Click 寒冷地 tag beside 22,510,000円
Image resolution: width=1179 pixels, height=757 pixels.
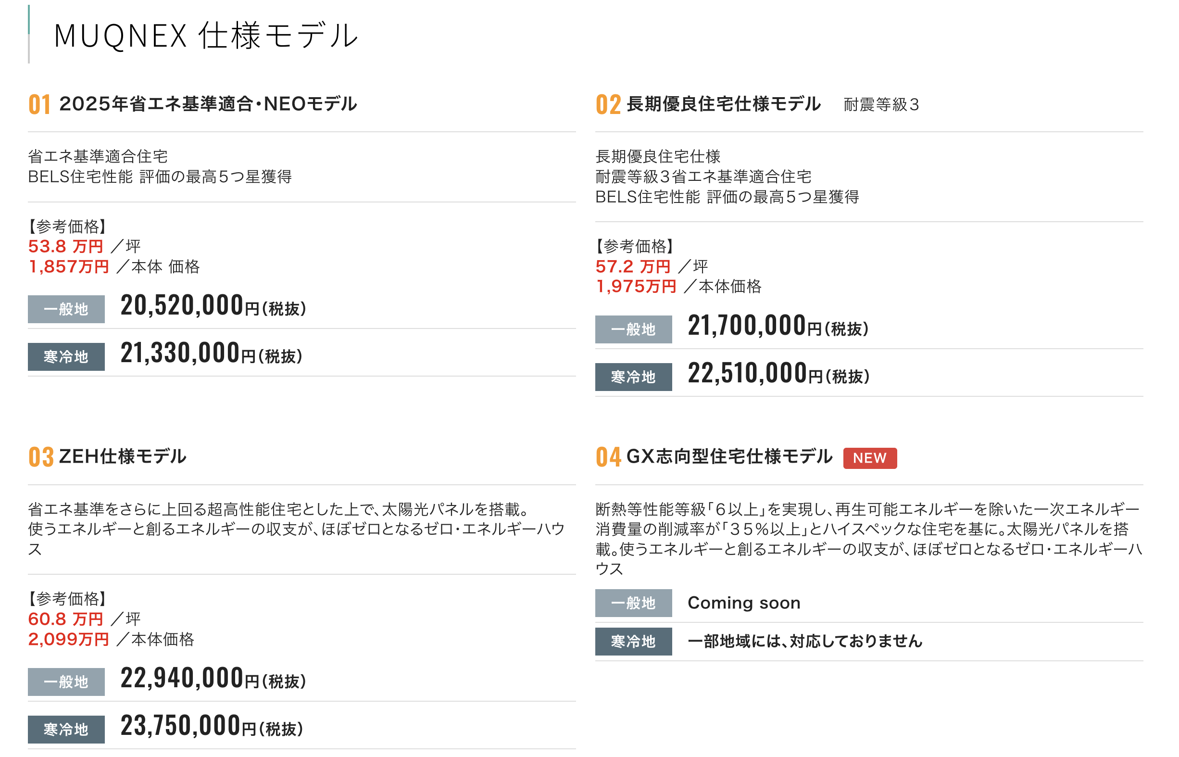pos(633,377)
